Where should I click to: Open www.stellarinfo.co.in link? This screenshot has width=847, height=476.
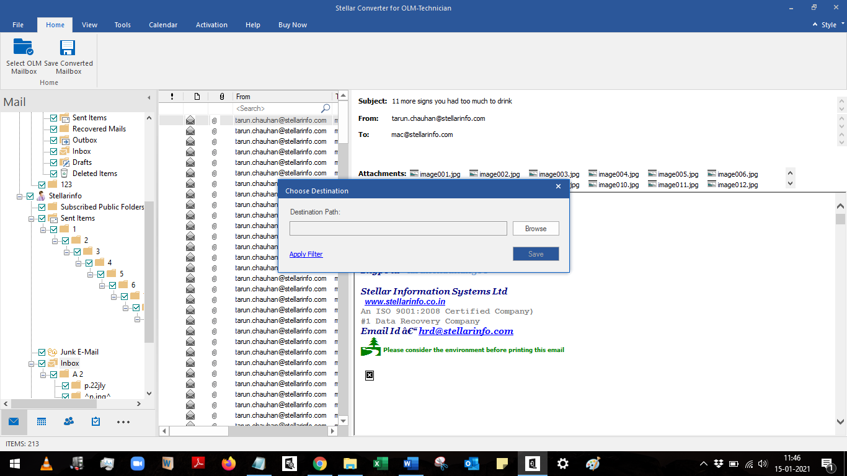(x=405, y=302)
